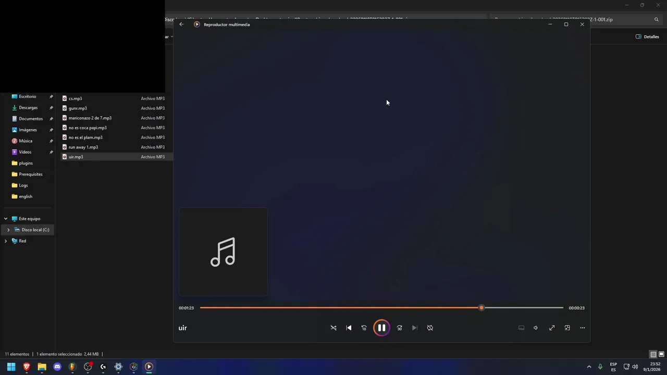Open Imágenes in the Explorer sidebar
The height and width of the screenshot is (375, 667).
click(28, 130)
